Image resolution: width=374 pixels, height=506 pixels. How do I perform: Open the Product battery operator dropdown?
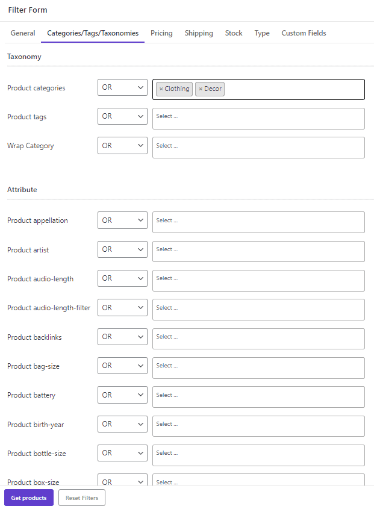point(122,395)
